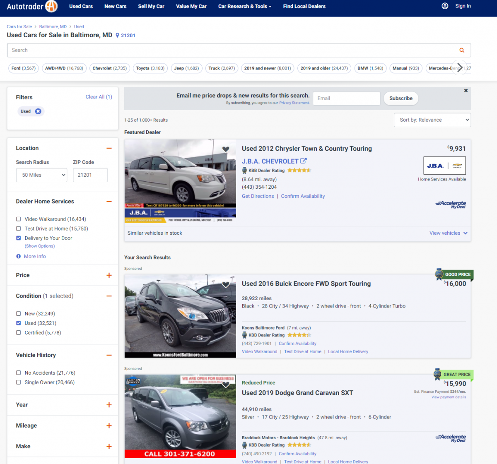Click the location pin next to 21201
The image size is (497, 464).
(x=117, y=36)
